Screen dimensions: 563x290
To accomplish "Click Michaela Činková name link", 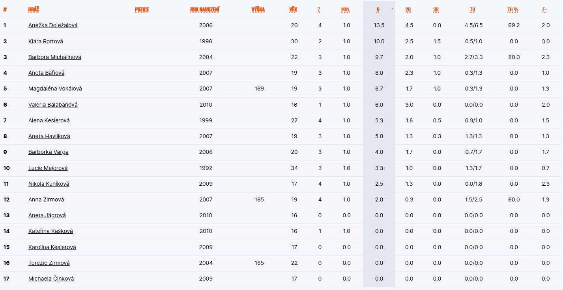I will [x=51, y=279].
